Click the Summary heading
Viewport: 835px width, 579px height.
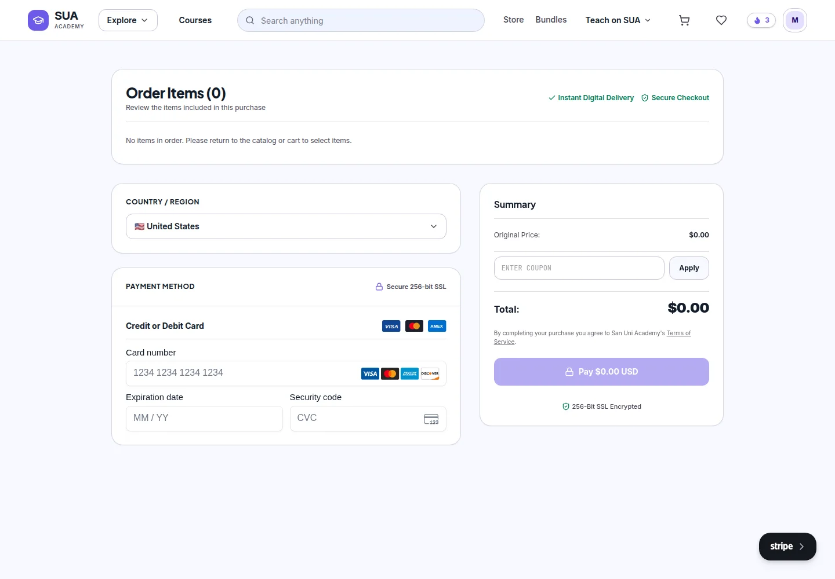[515, 205]
